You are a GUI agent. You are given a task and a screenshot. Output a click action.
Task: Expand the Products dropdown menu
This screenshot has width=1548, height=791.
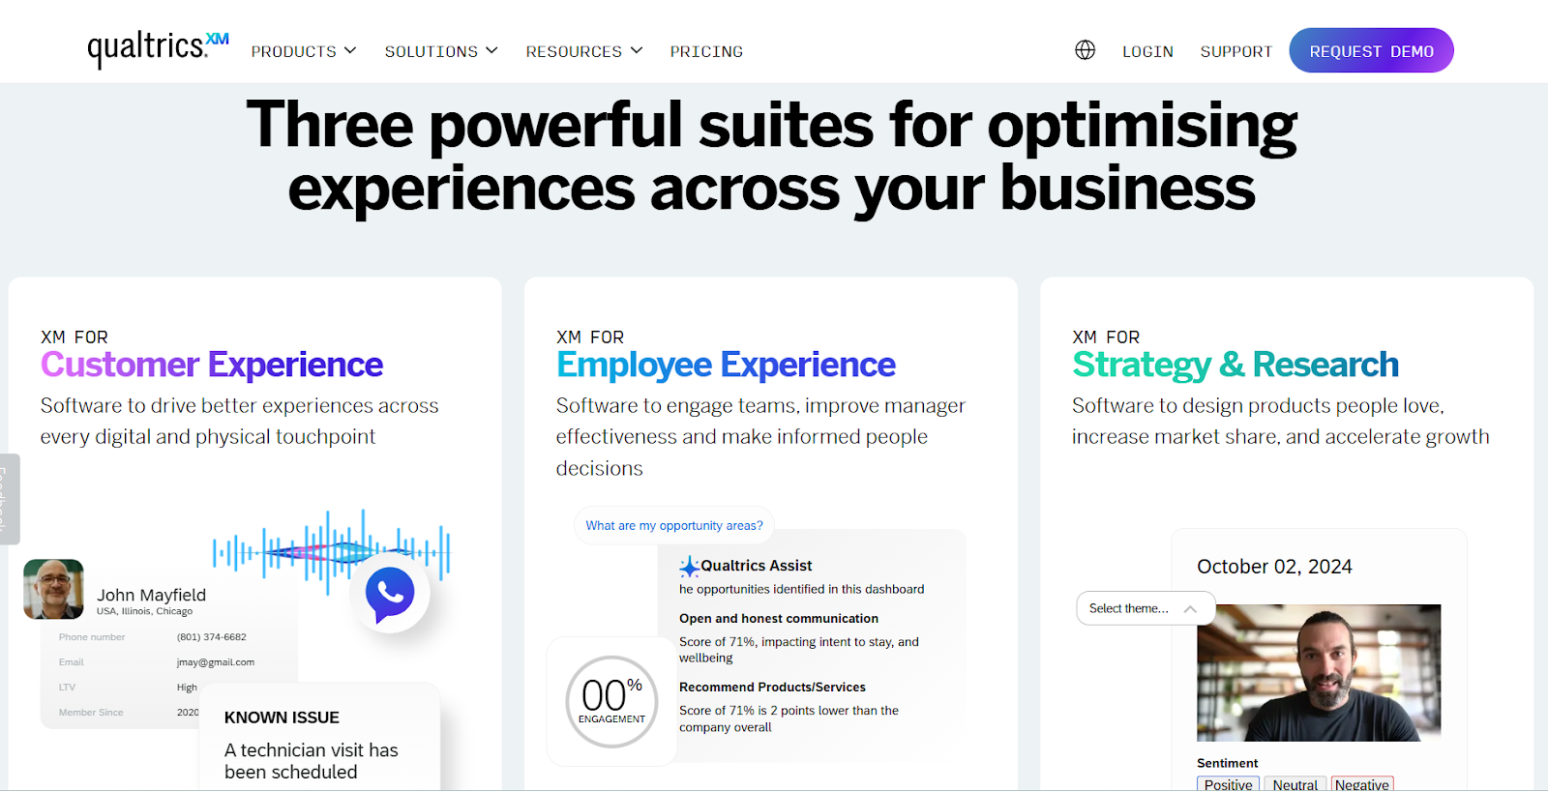click(304, 51)
